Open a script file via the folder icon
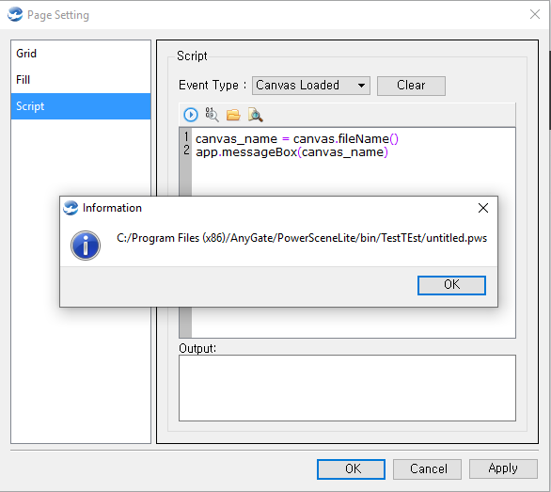Viewport: 551px width, 492px height. pyautogui.click(x=233, y=115)
